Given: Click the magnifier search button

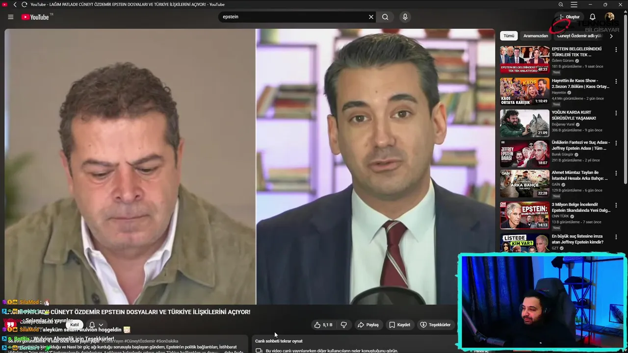Looking at the screenshot, I should pyautogui.click(x=385, y=17).
